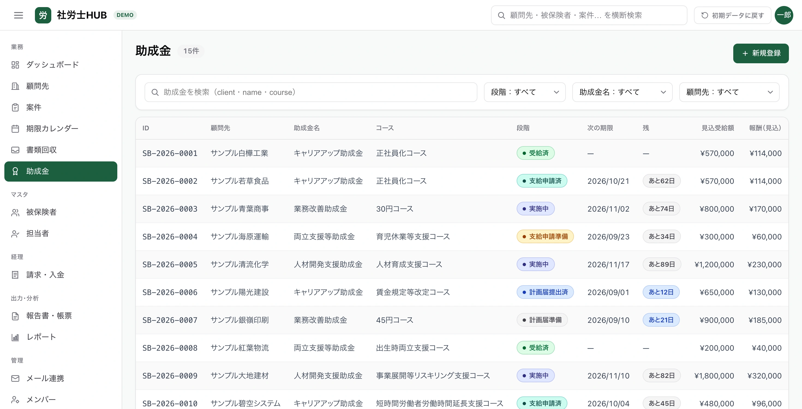
Task: Open the 顧問先 sidebar page
Action: (x=61, y=86)
